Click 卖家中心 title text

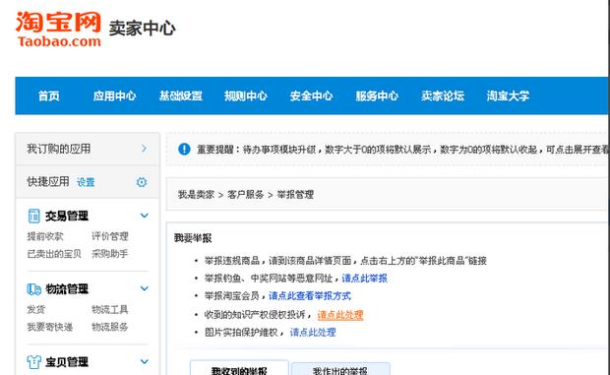[142, 29]
